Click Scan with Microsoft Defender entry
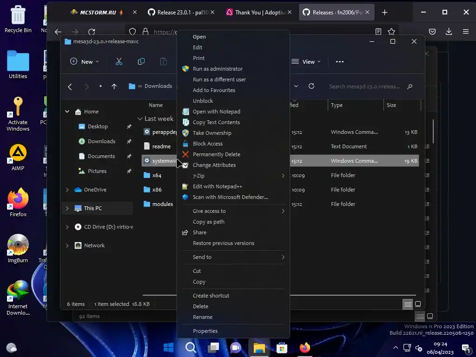 coord(233,197)
